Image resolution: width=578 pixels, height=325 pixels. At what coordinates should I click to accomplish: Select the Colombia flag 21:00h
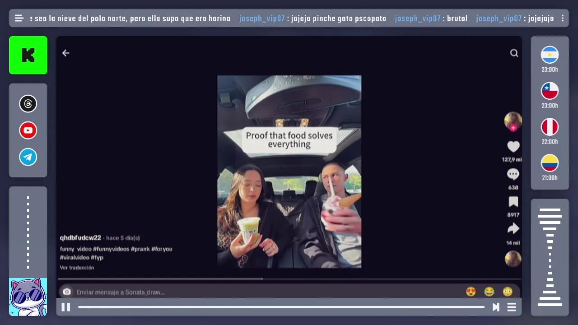point(550,163)
